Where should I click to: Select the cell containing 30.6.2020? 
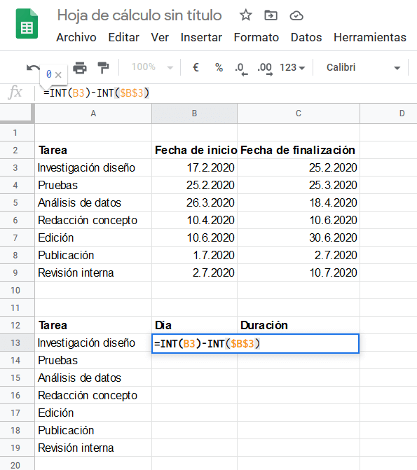pyautogui.click(x=299, y=237)
